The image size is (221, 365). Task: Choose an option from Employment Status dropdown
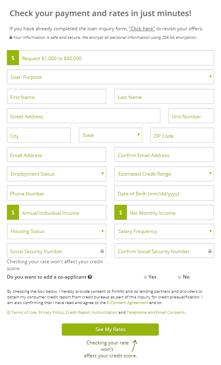click(57, 174)
